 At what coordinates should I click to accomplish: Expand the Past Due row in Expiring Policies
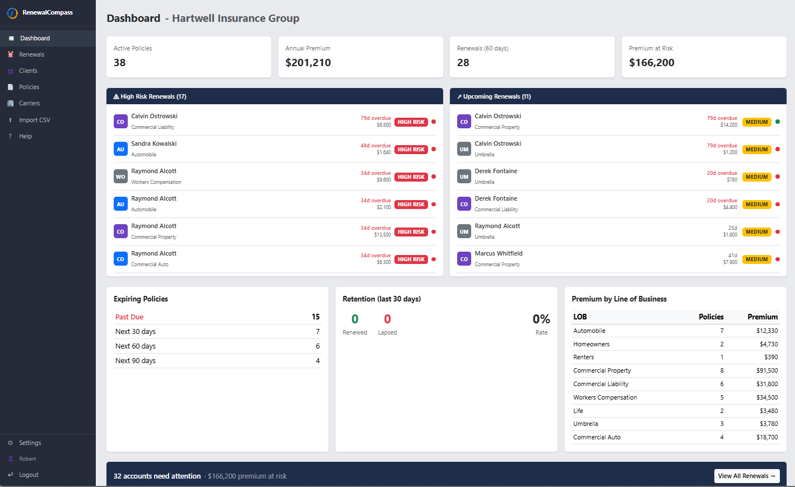coord(217,317)
